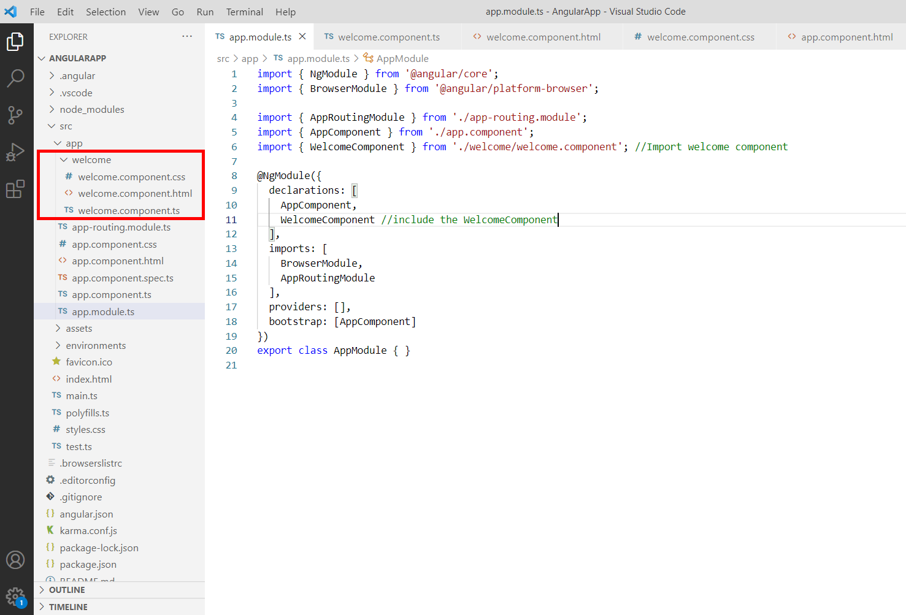This screenshot has height=615, width=906.
Task: Open the Go menu
Action: (x=178, y=12)
